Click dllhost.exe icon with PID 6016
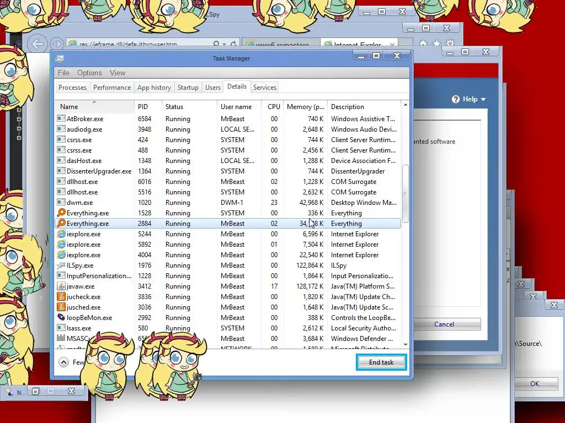The image size is (565, 423). (x=61, y=181)
